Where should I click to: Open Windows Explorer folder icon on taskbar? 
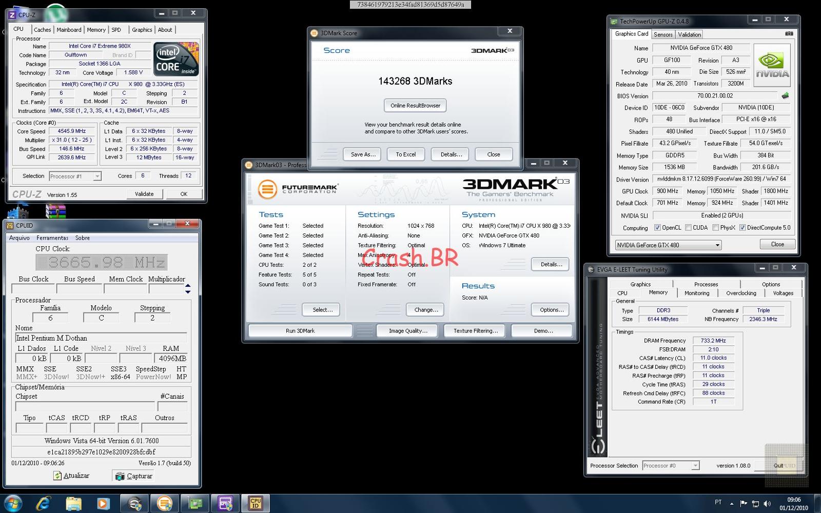click(73, 504)
